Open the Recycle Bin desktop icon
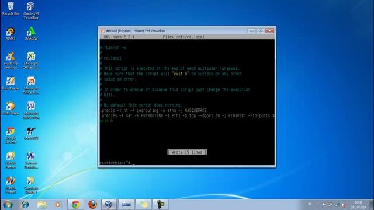This screenshot has width=374, height=210. (x=11, y=9)
